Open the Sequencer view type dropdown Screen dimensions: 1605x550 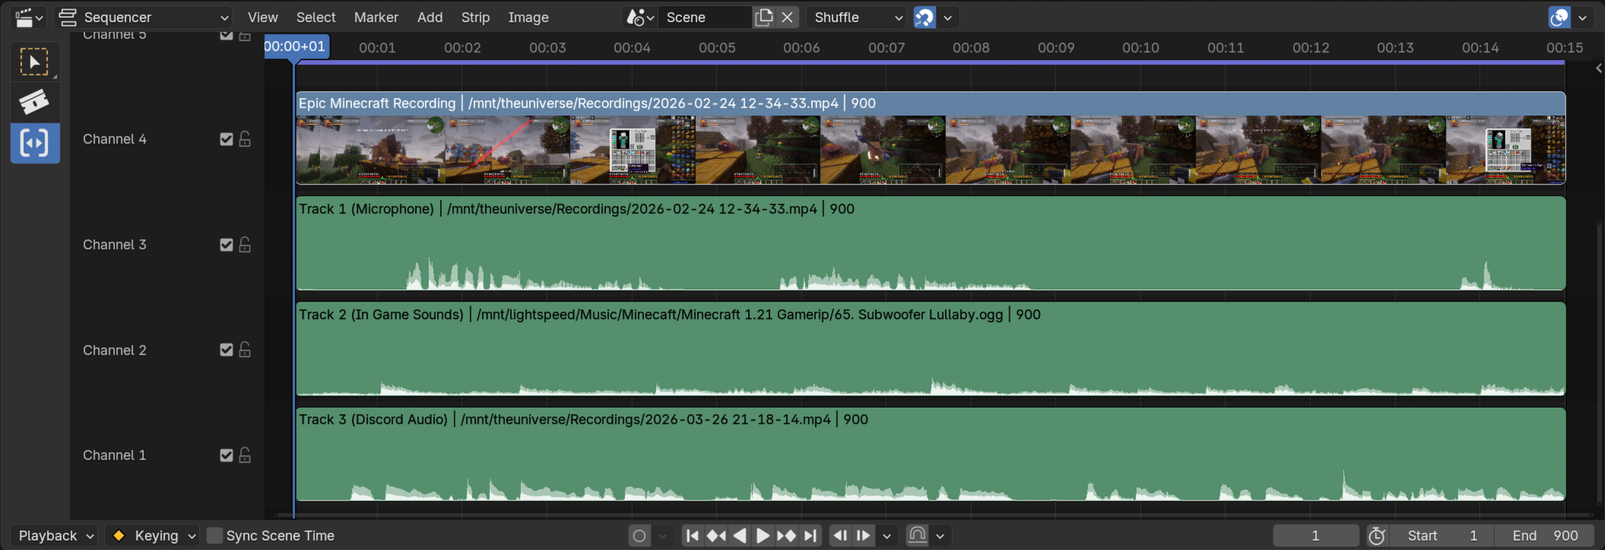click(144, 17)
